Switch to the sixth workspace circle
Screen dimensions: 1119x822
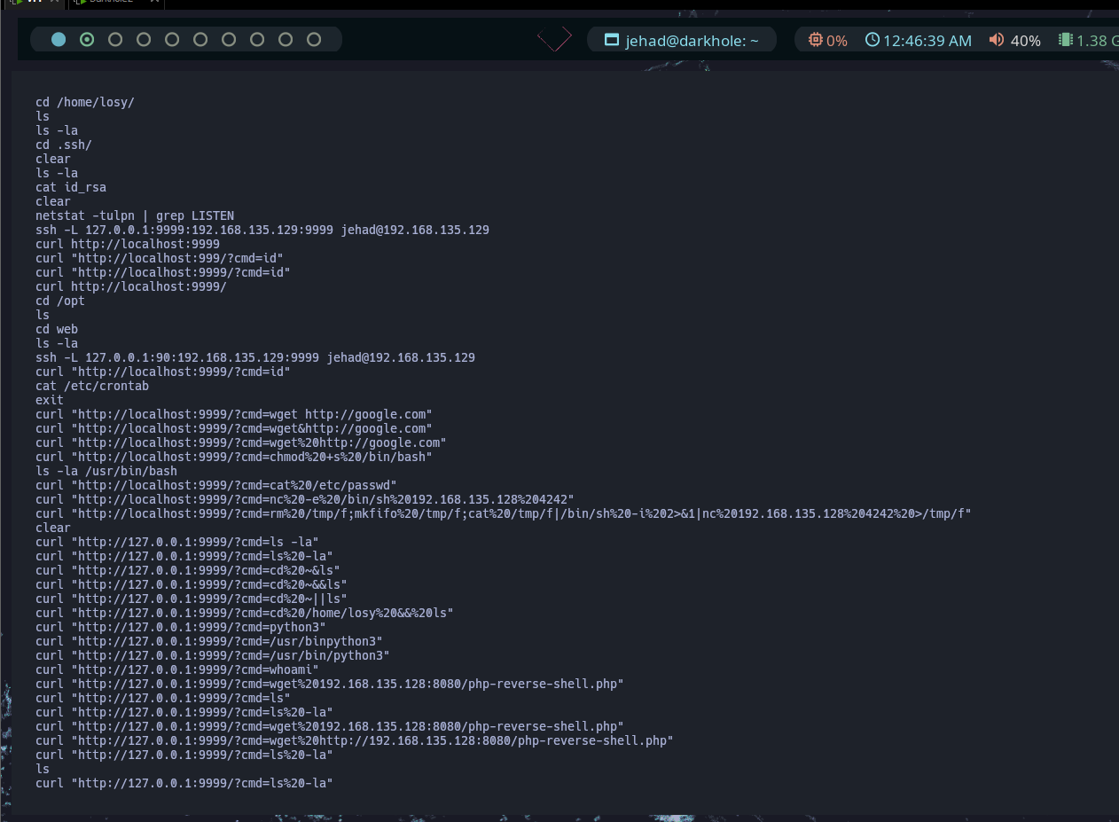coord(200,39)
